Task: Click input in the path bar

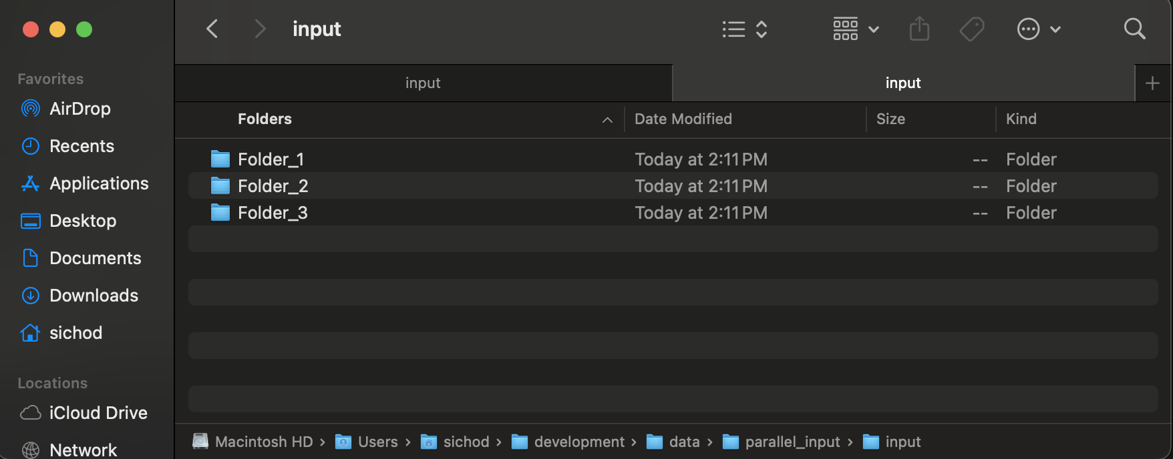Action: pos(892,442)
